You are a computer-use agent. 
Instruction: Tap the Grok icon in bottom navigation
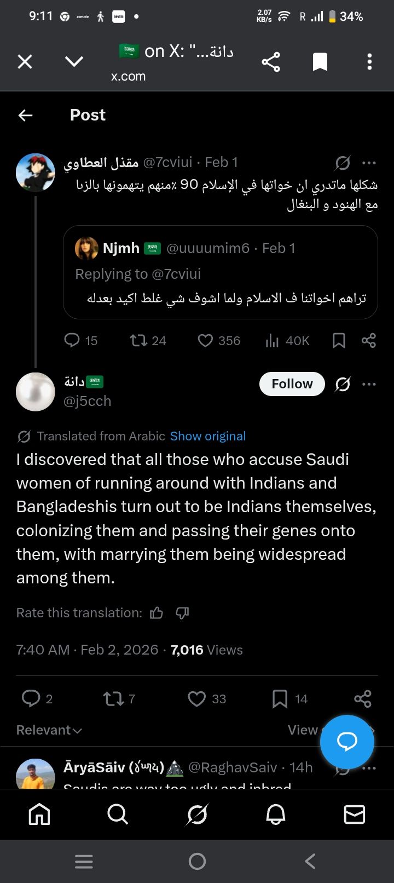point(197,815)
